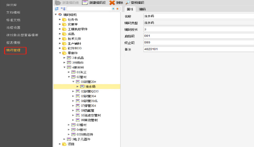Viewport: 254px width, 147px height.
Task: Click the 01法兰 code segment icon
Action: point(73,72)
